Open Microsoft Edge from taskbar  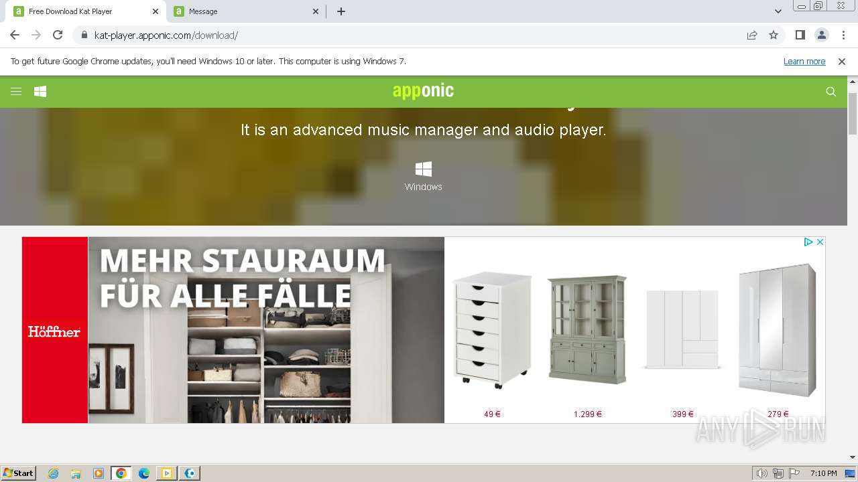click(144, 473)
